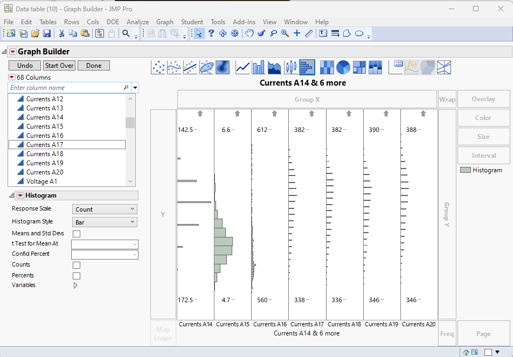Viewport: 513px width, 357px height.
Task: Tick the Counts checkbox
Action: 77,265
